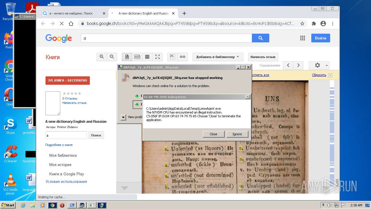Stop loading the page
Screen dimensions: 371x209
coord(62,24)
